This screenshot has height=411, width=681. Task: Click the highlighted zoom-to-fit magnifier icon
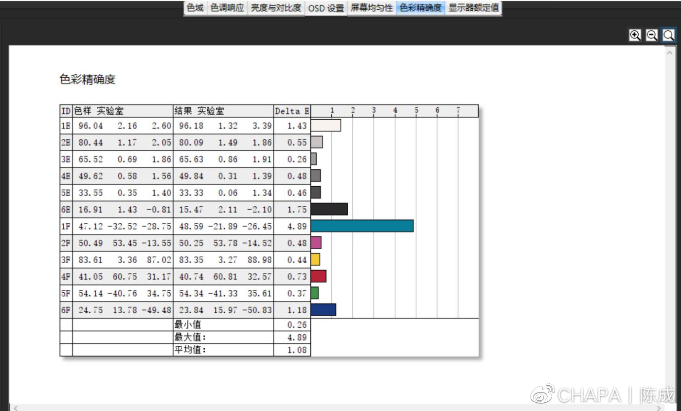point(669,35)
